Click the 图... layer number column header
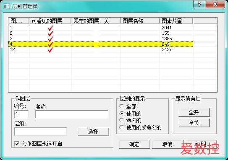Screen dimensions: 228x160 click(x=18, y=21)
